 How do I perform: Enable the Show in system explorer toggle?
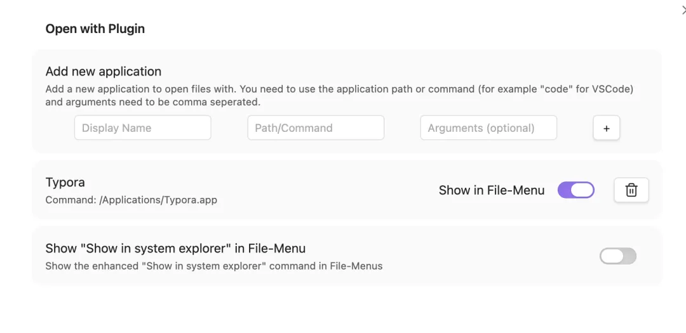tap(617, 256)
